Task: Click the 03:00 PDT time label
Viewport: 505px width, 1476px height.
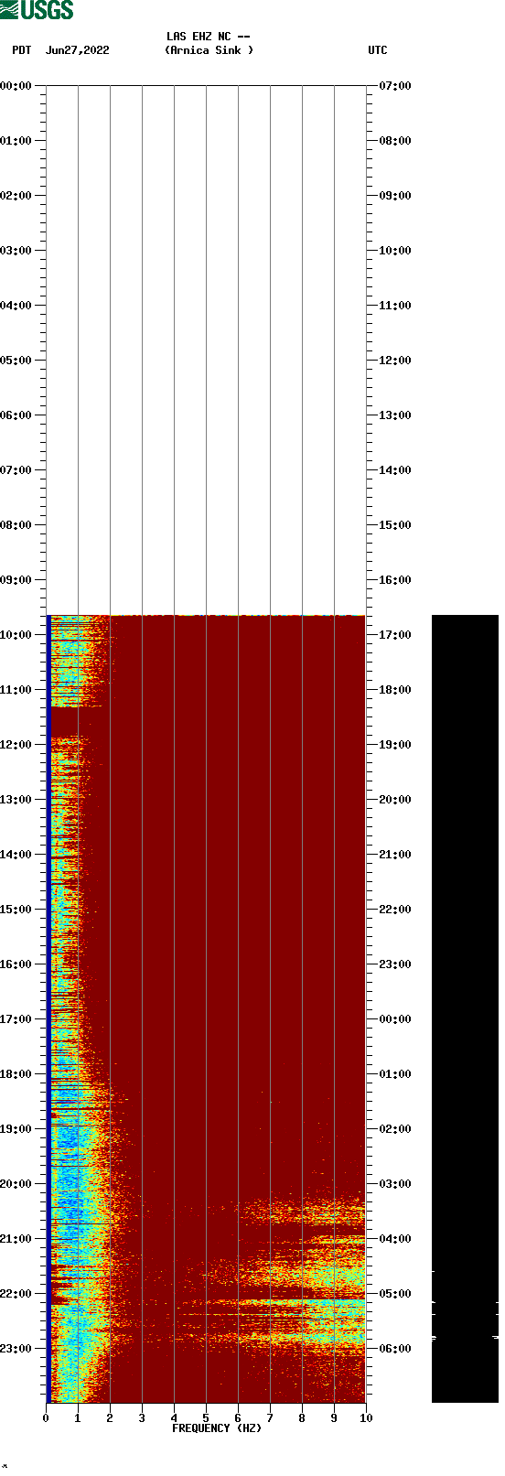Action: [x=16, y=251]
